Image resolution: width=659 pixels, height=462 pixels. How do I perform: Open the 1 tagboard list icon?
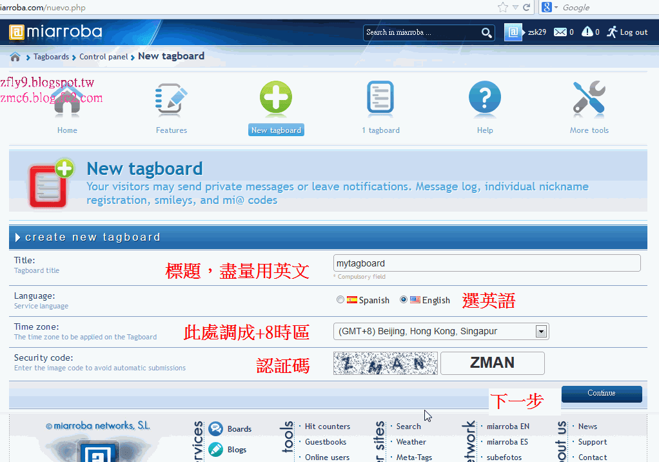point(380,98)
